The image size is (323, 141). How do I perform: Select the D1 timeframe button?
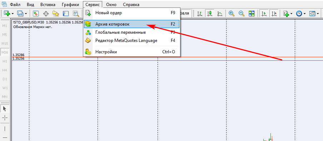tap(5, 79)
